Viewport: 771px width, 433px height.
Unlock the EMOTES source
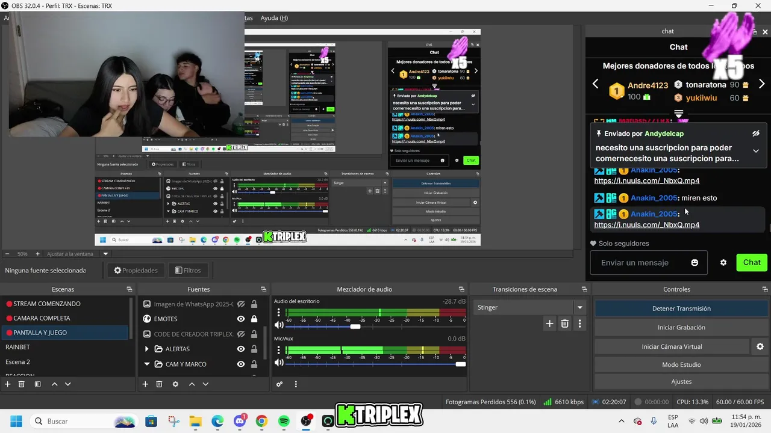(254, 319)
